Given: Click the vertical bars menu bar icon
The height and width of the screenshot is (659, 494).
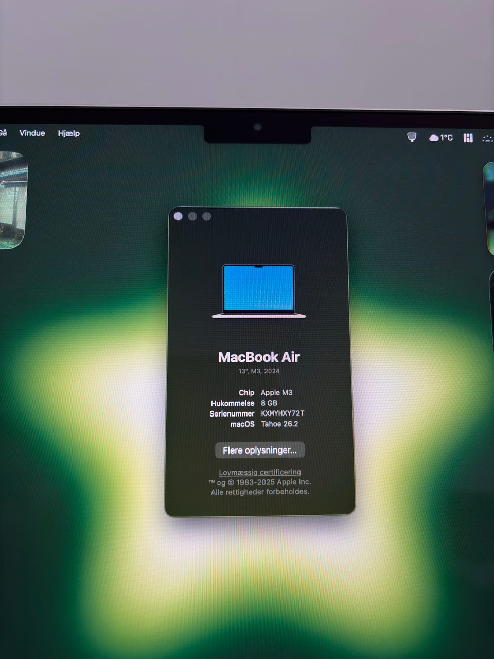Looking at the screenshot, I should point(468,137).
